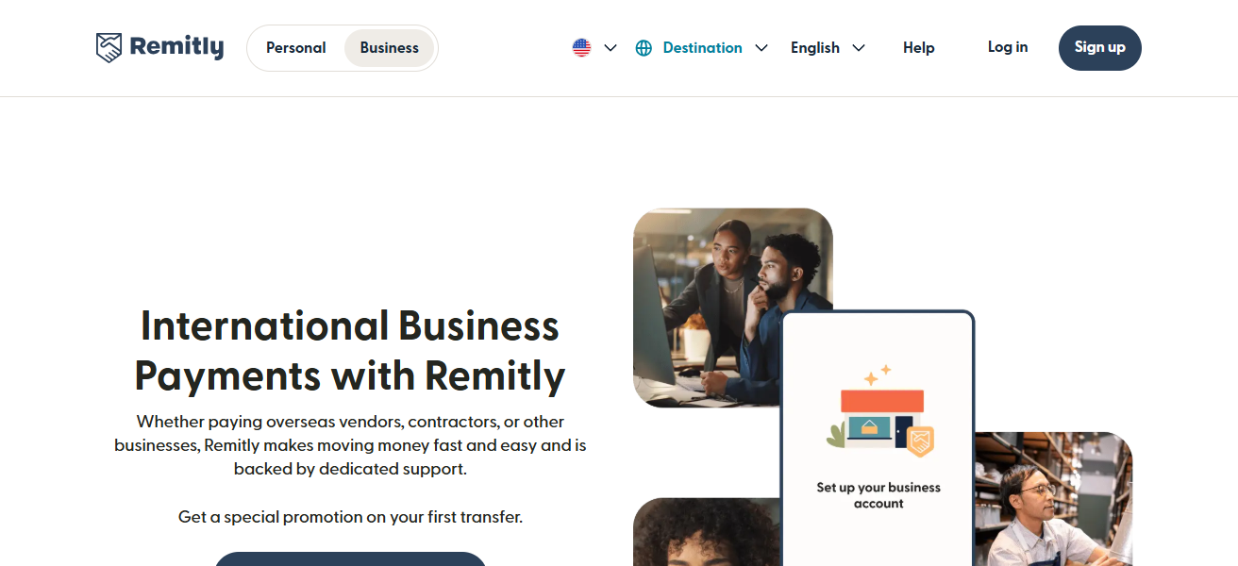Keep Business selected in the account switcher
Screen dimensions: 1238x566
click(389, 47)
